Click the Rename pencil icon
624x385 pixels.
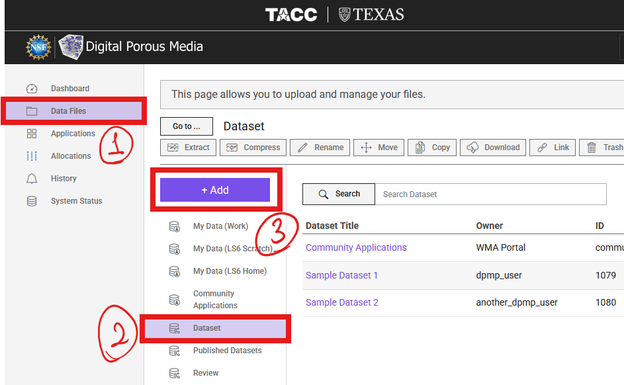pos(302,148)
